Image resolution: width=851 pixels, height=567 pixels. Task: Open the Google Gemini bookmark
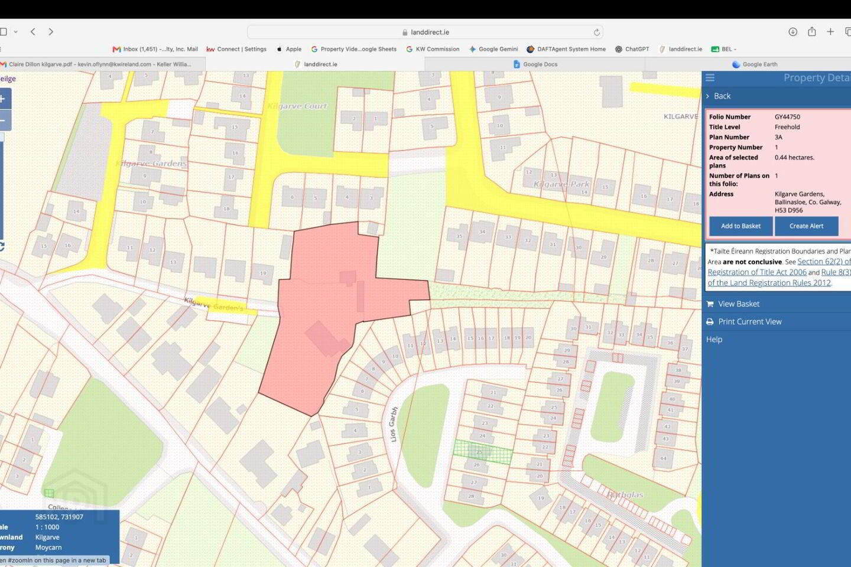[x=493, y=49]
